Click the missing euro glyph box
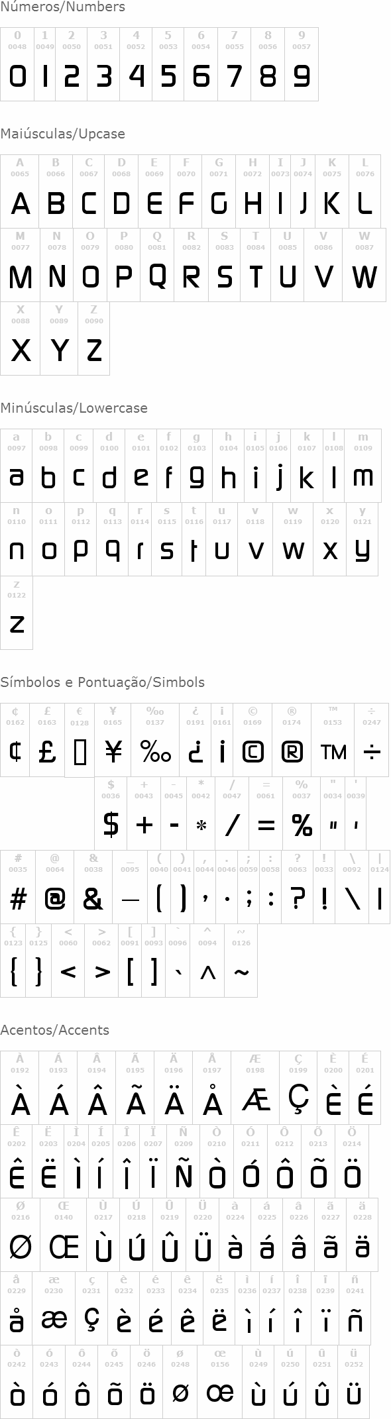The height and width of the screenshot is (1419, 391). pyautogui.click(x=80, y=753)
